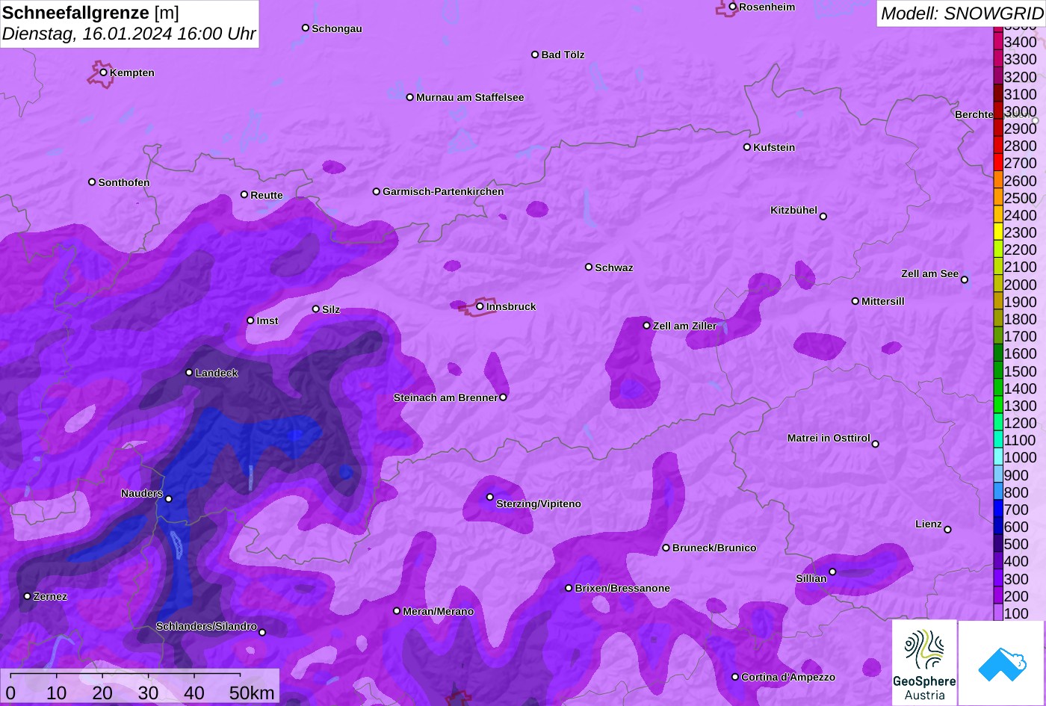Select the 1000 m cyan legend swatch
Viewport: 1046px width, 706px height.
[997, 457]
